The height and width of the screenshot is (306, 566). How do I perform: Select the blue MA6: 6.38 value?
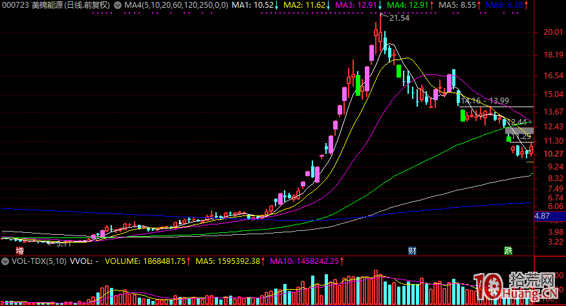point(505,5)
